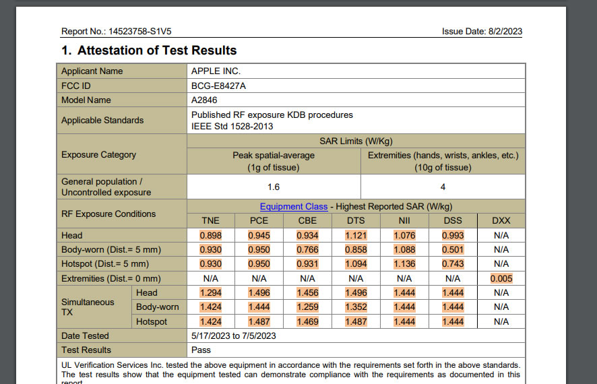Viewport: 597px width, 384px height.
Task: Select the Body-worn DSS value 0.501
Action: (x=453, y=250)
